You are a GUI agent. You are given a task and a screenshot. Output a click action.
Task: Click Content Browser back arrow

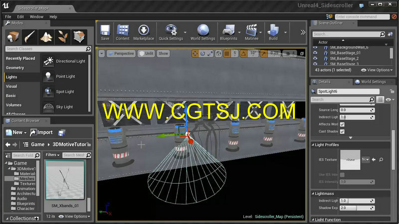pos(8,144)
